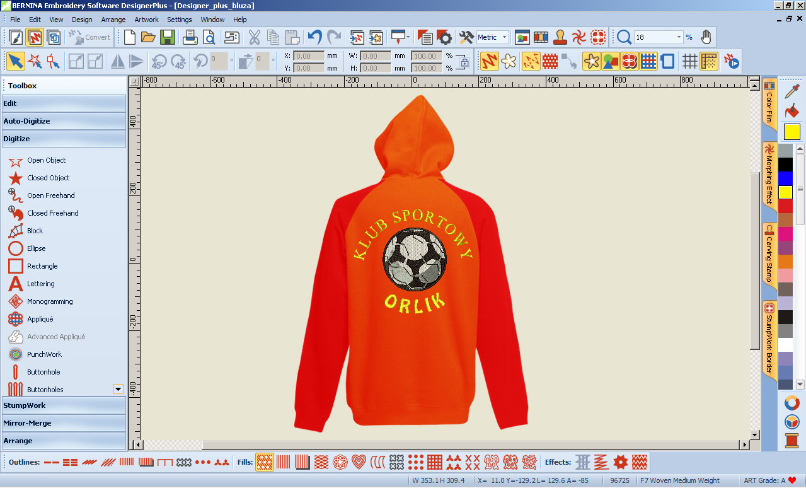Image resolution: width=806 pixels, height=488 pixels.
Task: Pick the color eyedropper tool
Action: (792, 91)
